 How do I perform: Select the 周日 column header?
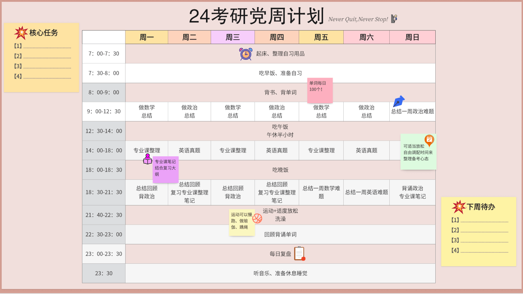[412, 37]
